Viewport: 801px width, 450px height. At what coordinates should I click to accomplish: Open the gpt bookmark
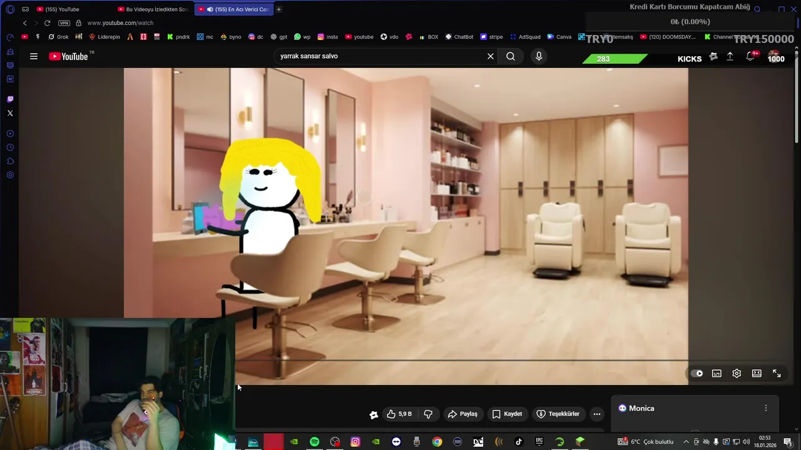[x=279, y=37]
